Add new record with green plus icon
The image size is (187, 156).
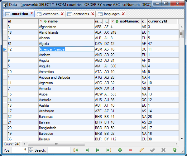point(120,150)
